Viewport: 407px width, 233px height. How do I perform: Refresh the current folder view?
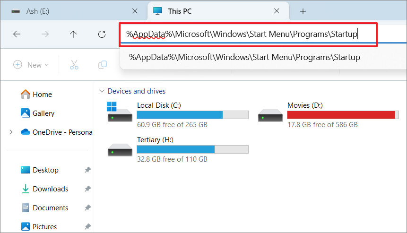pyautogui.click(x=102, y=34)
